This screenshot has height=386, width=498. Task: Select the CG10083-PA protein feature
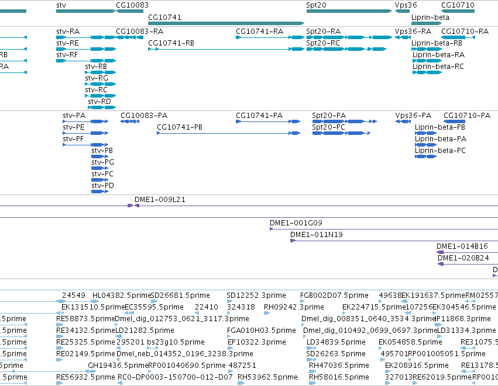coord(130,121)
